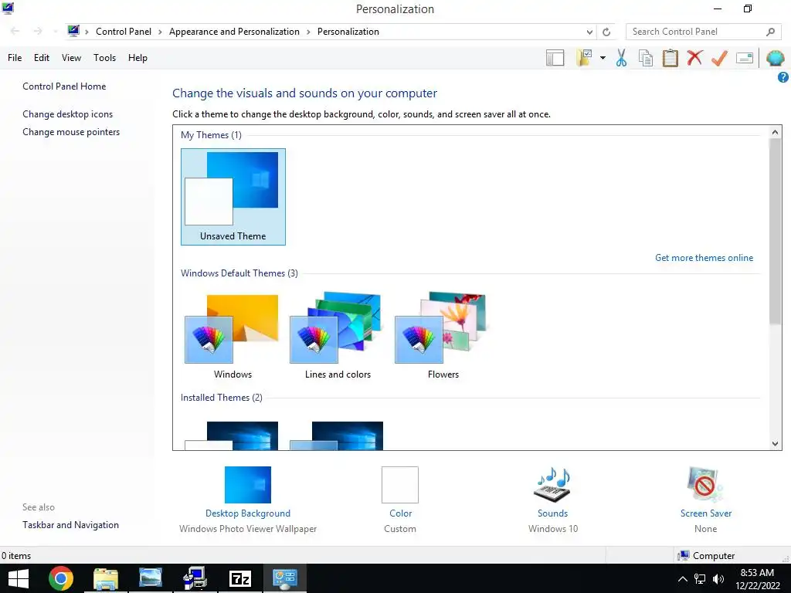Select the second installed theme thumbnail
Viewport: 791px width, 593px height.
(x=337, y=435)
